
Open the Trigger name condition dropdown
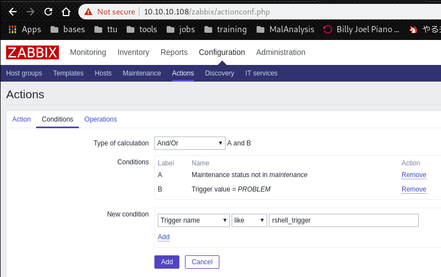[193, 220]
